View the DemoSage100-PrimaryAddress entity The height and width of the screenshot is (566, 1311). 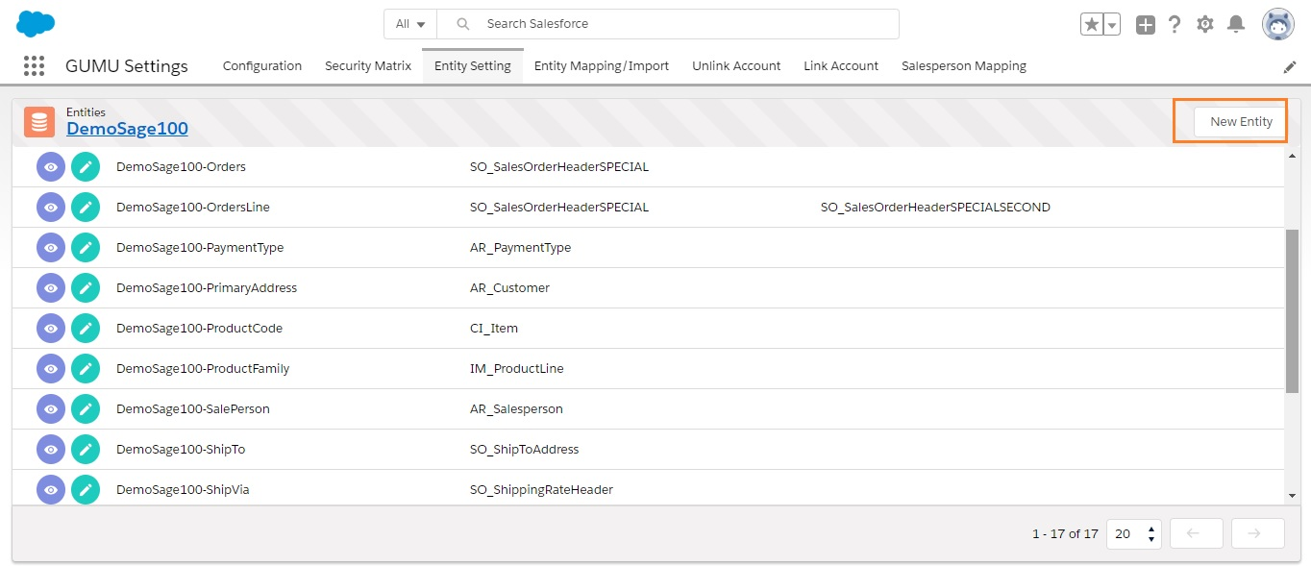[x=51, y=288]
